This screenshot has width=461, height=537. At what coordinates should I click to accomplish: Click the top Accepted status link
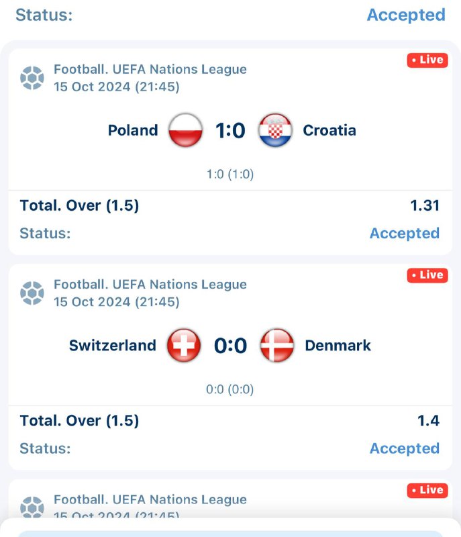[405, 15]
